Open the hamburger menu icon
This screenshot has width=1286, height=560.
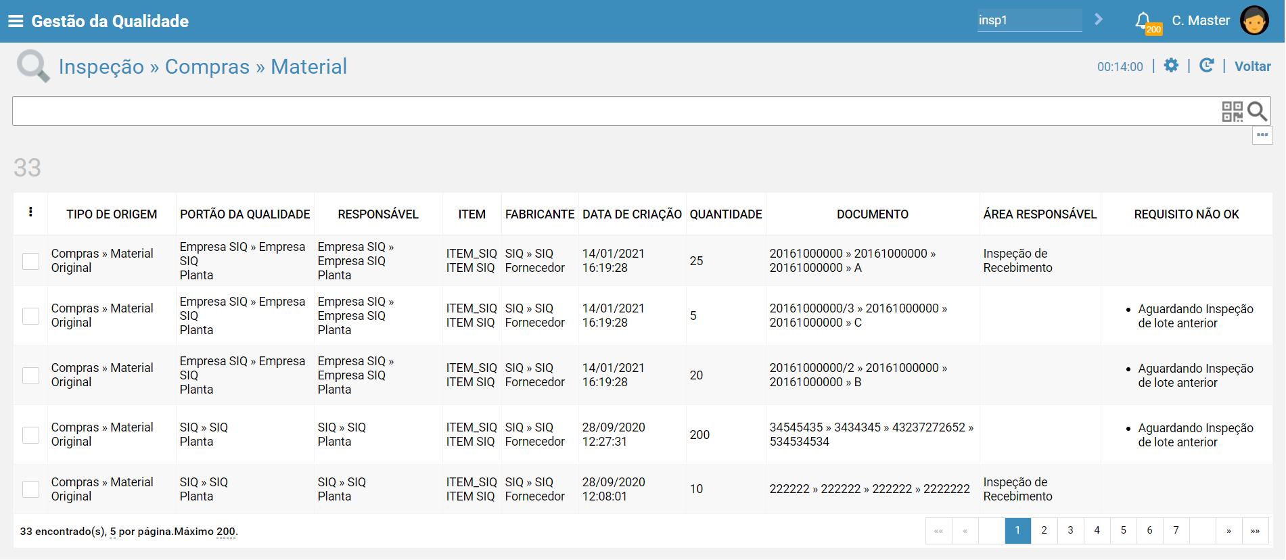point(16,21)
